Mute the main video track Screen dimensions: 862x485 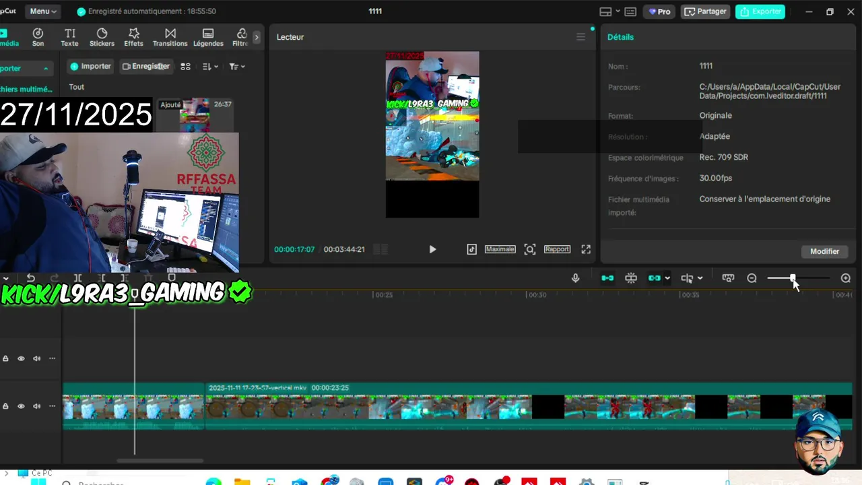coord(36,406)
